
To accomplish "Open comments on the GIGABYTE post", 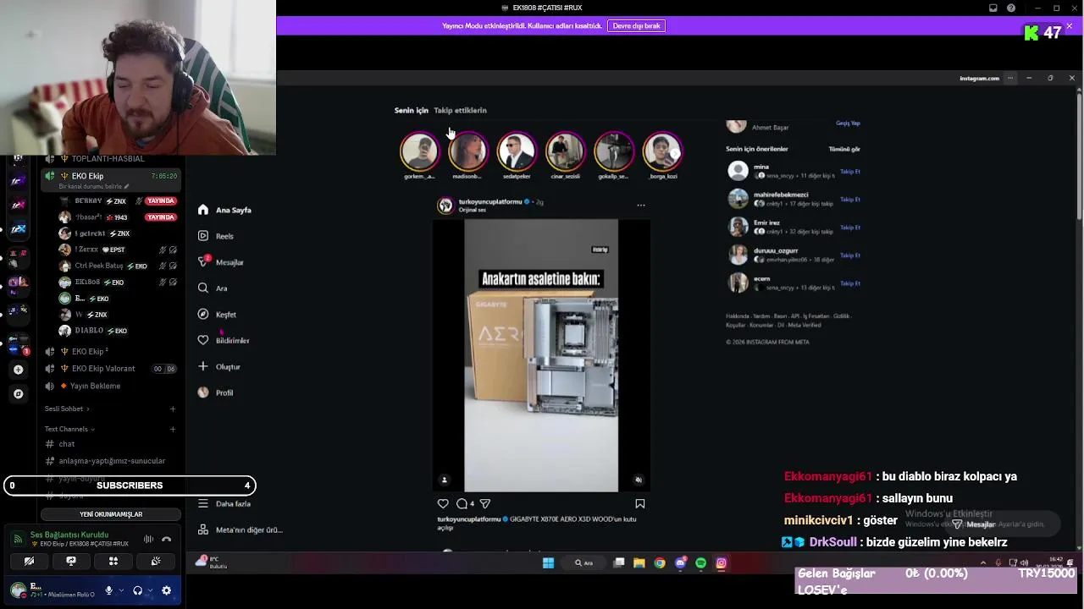I will [x=462, y=503].
